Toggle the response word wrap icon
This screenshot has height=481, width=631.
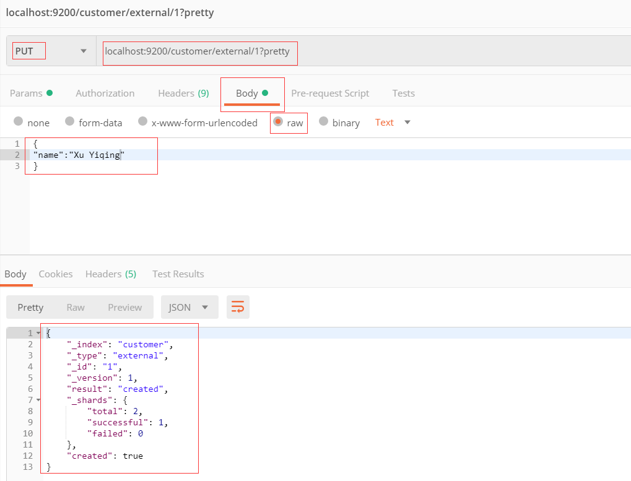click(238, 307)
